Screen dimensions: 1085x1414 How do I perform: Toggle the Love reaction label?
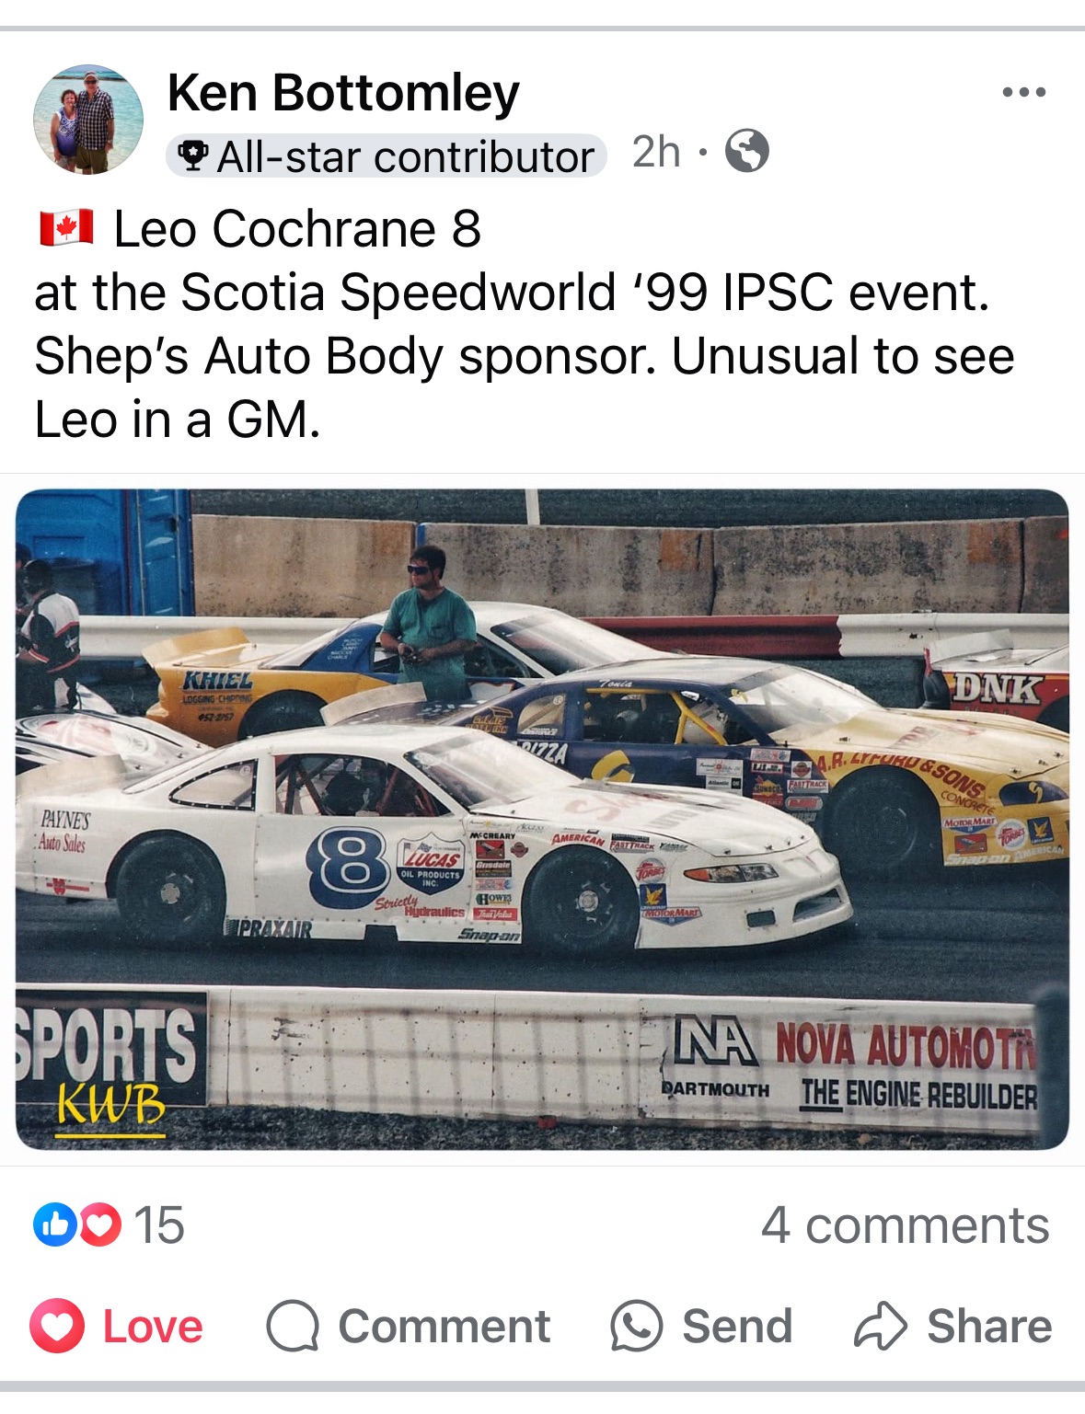[x=153, y=1326]
